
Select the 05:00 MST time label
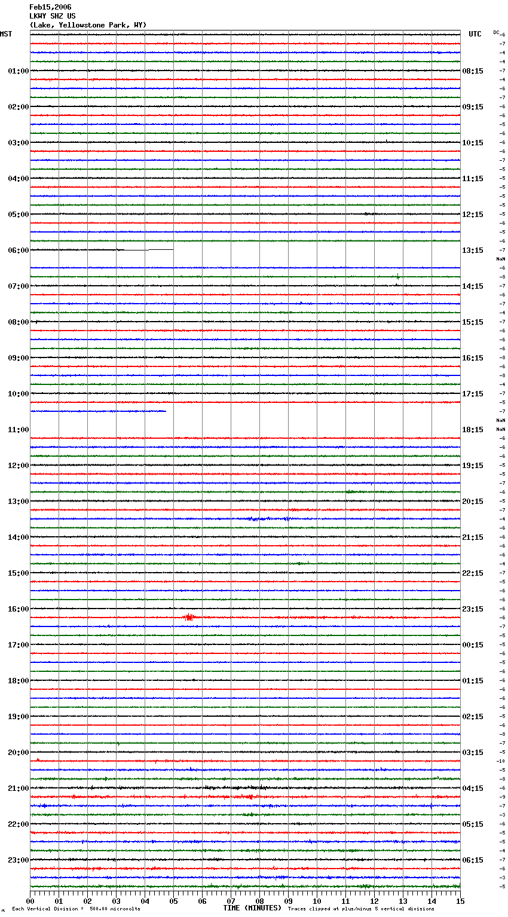tap(19, 215)
